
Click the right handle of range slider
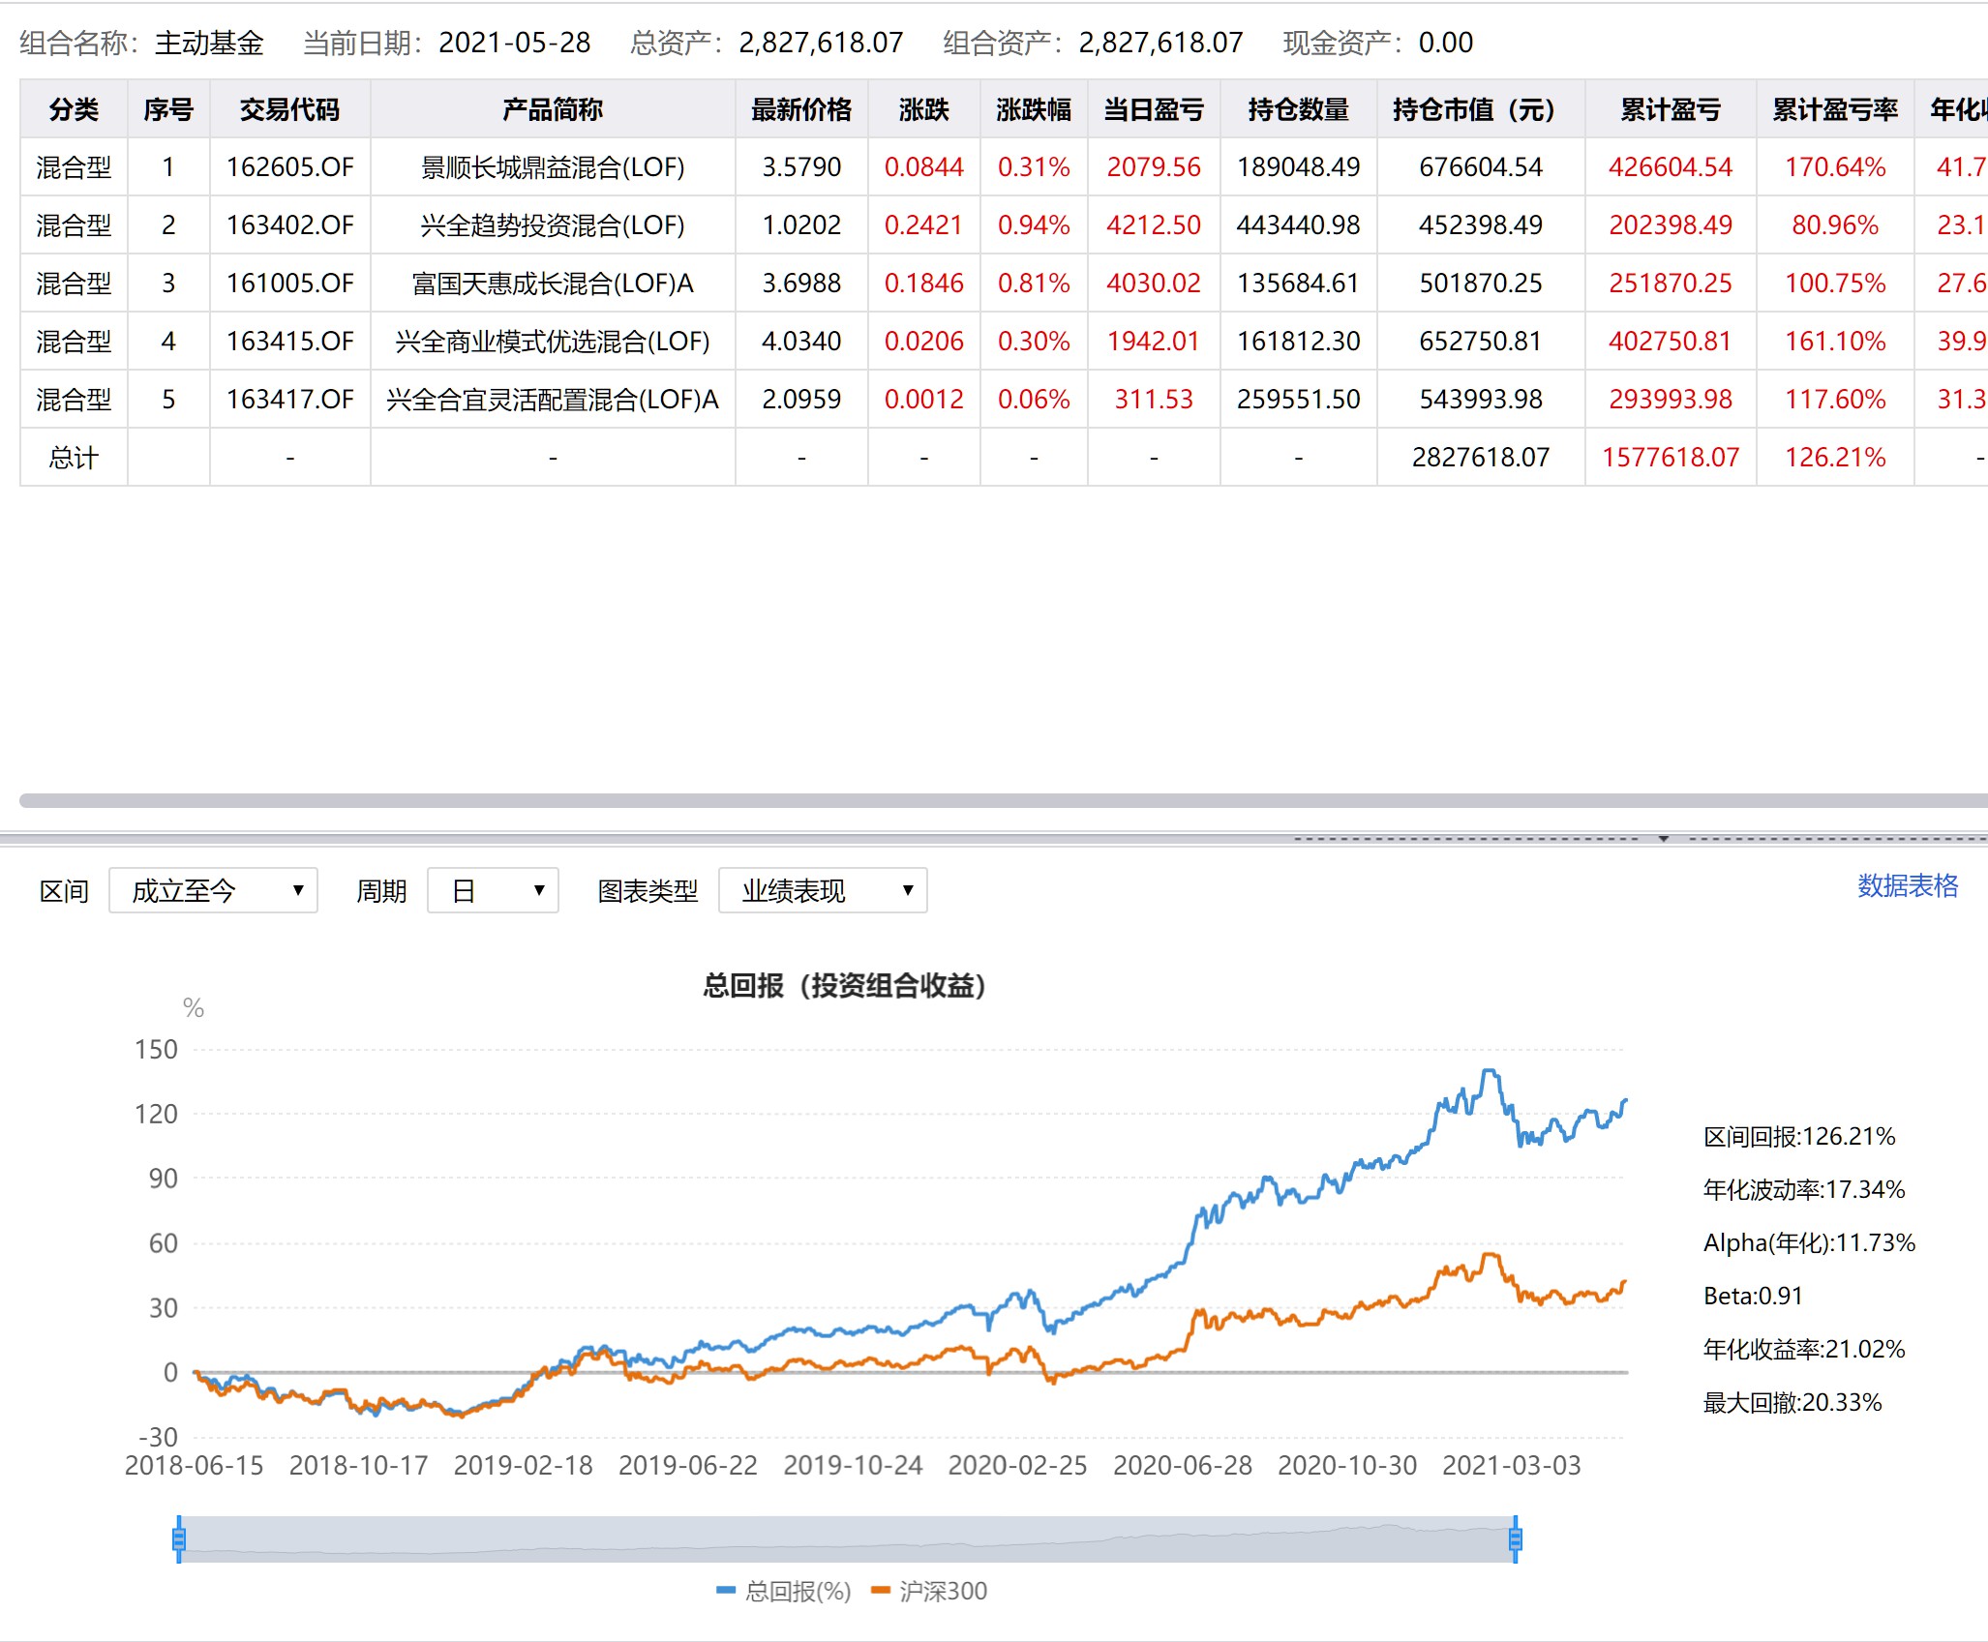[1516, 1538]
